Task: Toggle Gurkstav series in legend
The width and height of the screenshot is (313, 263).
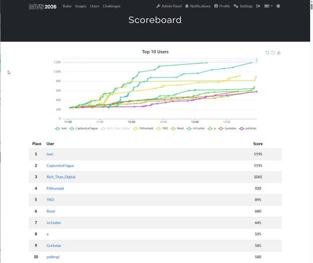Action: (227, 128)
